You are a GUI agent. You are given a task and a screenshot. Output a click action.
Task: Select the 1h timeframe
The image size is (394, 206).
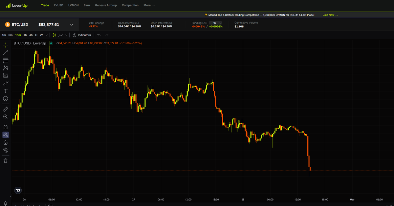coord(25,35)
